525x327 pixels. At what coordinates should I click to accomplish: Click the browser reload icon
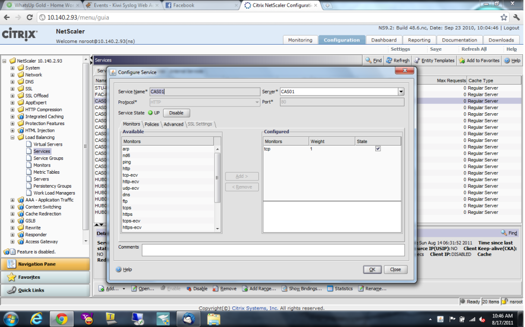point(30,17)
